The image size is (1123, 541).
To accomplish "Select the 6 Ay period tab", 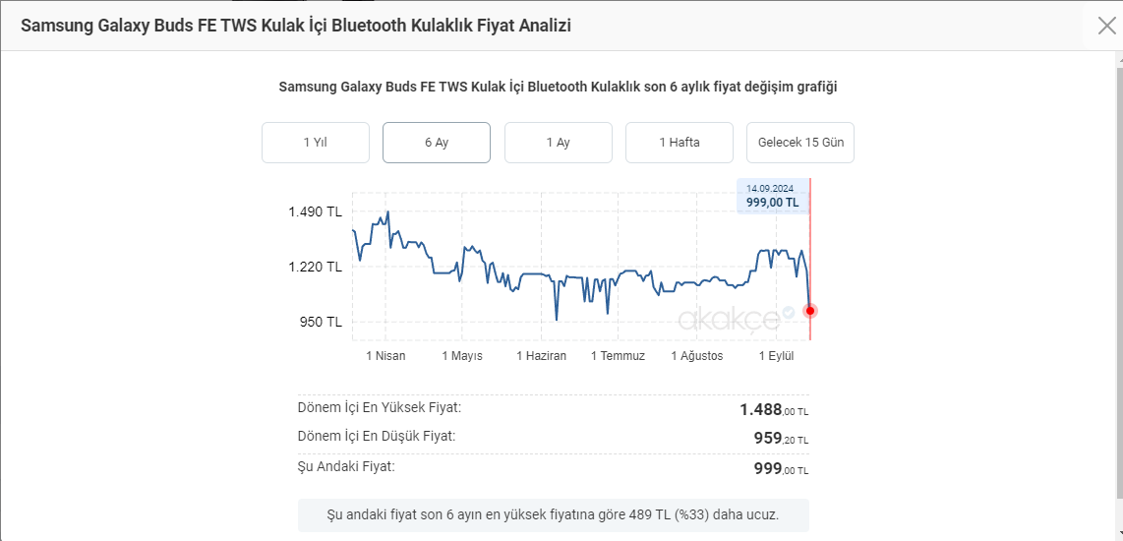I will tap(437, 143).
